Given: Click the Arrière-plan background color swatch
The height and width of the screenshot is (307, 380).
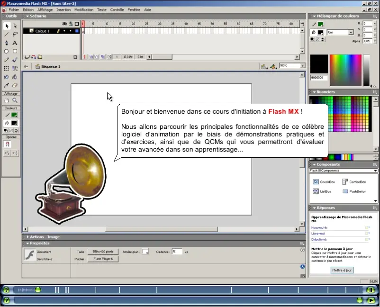Looking at the screenshot, I should click(x=145, y=252).
